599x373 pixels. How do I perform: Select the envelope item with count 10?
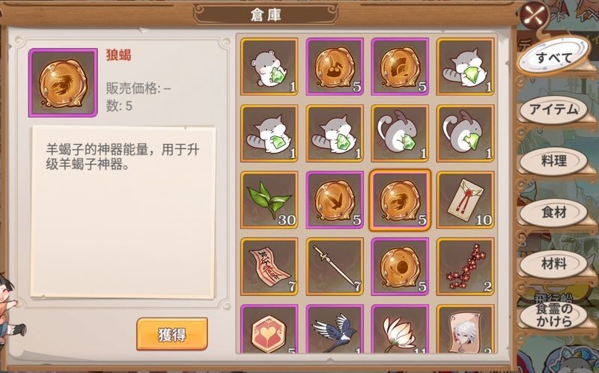click(x=465, y=200)
